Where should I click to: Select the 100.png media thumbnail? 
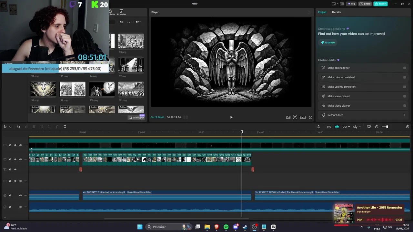102,89
